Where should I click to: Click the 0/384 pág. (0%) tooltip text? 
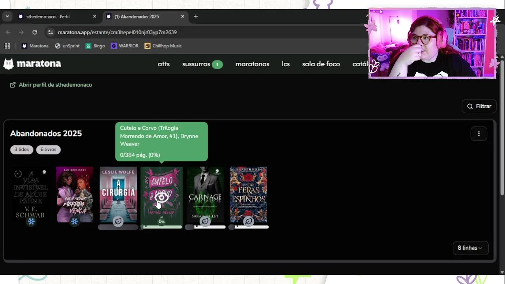[x=140, y=155]
